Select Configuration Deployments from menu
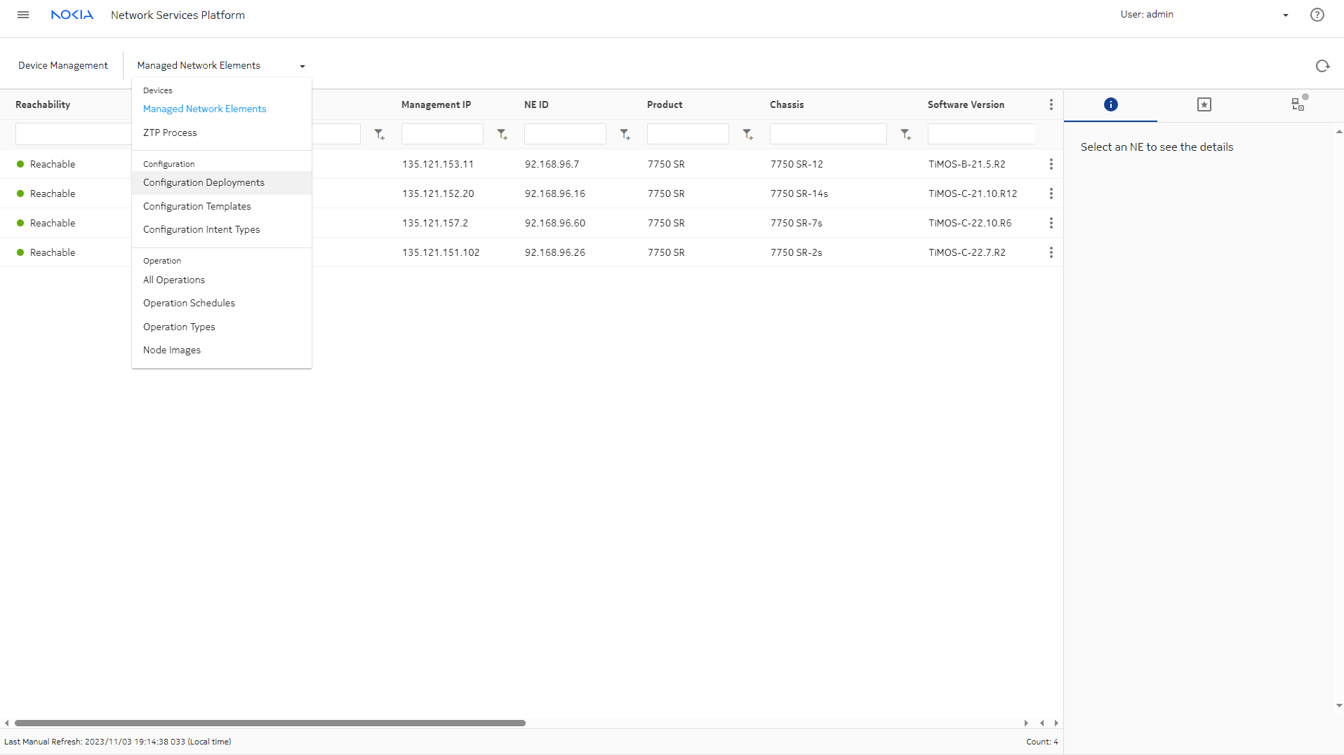This screenshot has height=755, width=1344. click(x=204, y=182)
